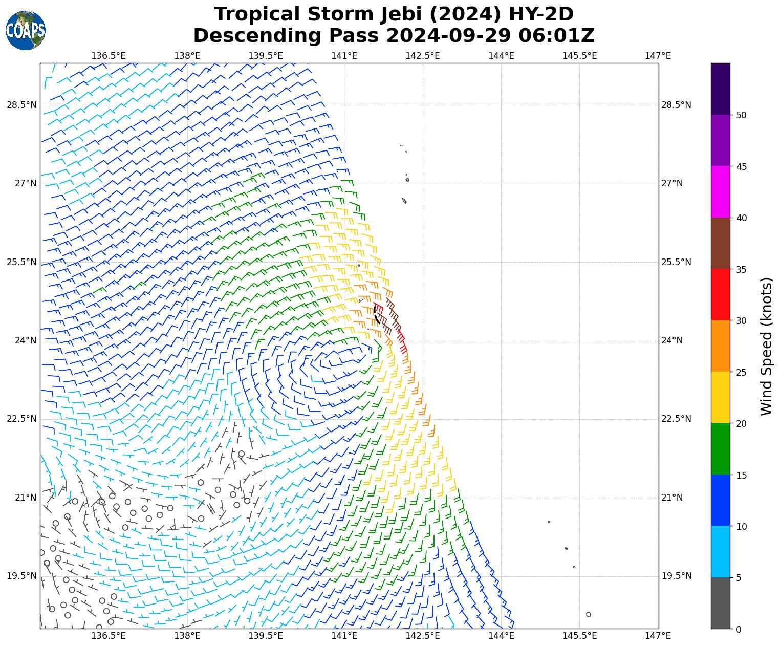
Task: Click the colorbar tick label '50'
Action: click(741, 115)
